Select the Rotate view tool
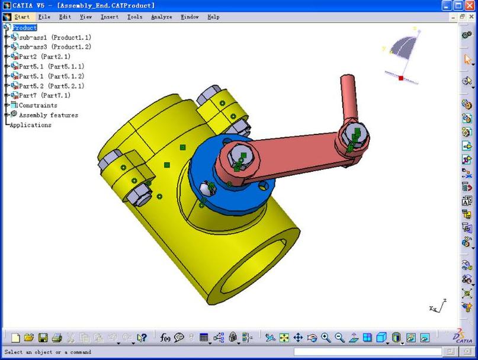478x360 pixels. click(x=312, y=337)
